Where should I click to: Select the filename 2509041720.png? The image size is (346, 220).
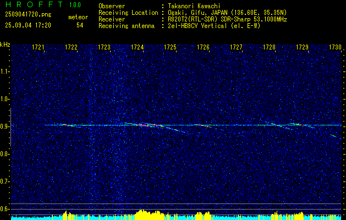28,15
